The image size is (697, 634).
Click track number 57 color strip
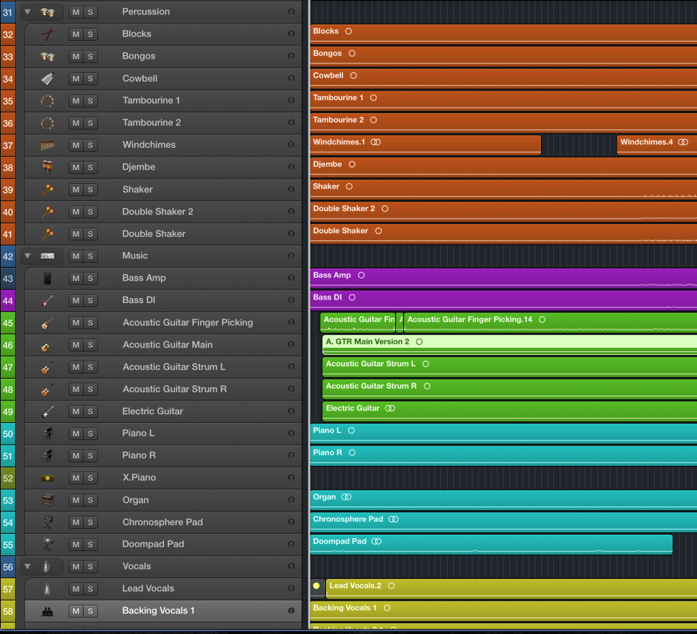pyautogui.click(x=7, y=589)
